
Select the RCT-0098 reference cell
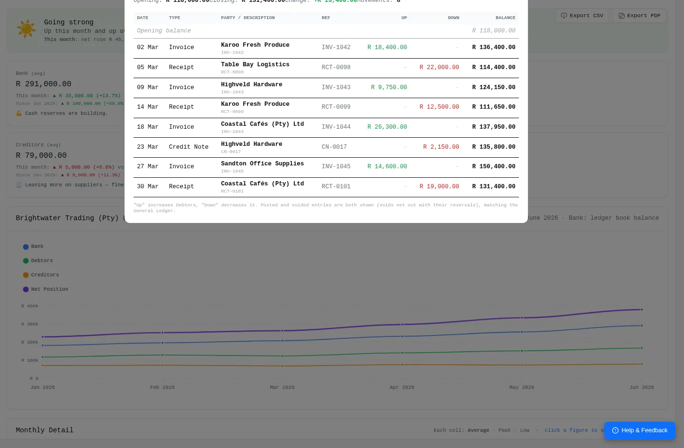(x=336, y=68)
